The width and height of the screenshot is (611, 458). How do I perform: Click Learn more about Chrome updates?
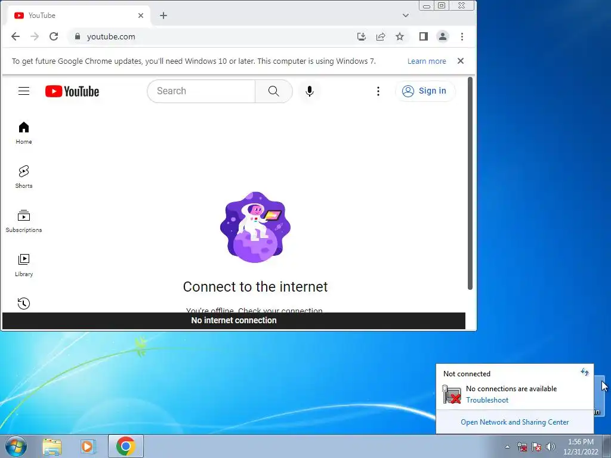click(x=427, y=61)
